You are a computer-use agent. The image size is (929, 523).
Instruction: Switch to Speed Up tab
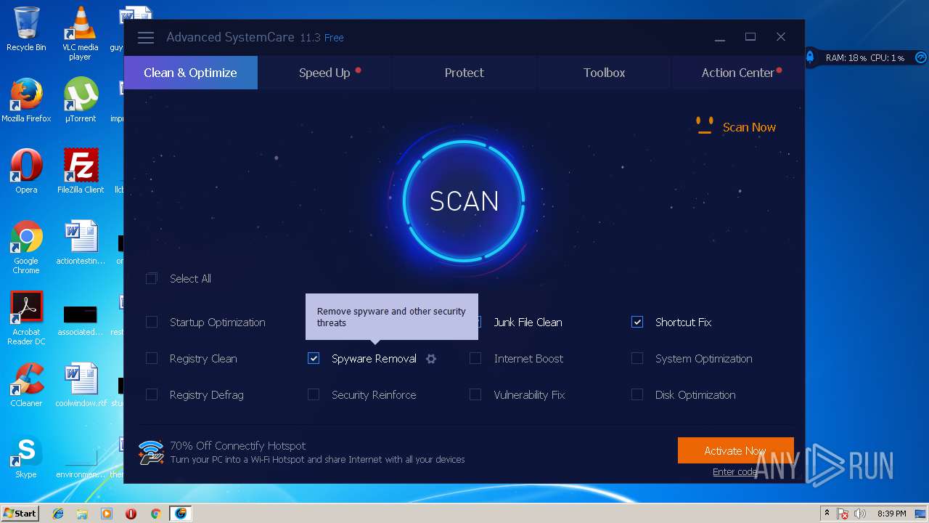click(x=324, y=73)
